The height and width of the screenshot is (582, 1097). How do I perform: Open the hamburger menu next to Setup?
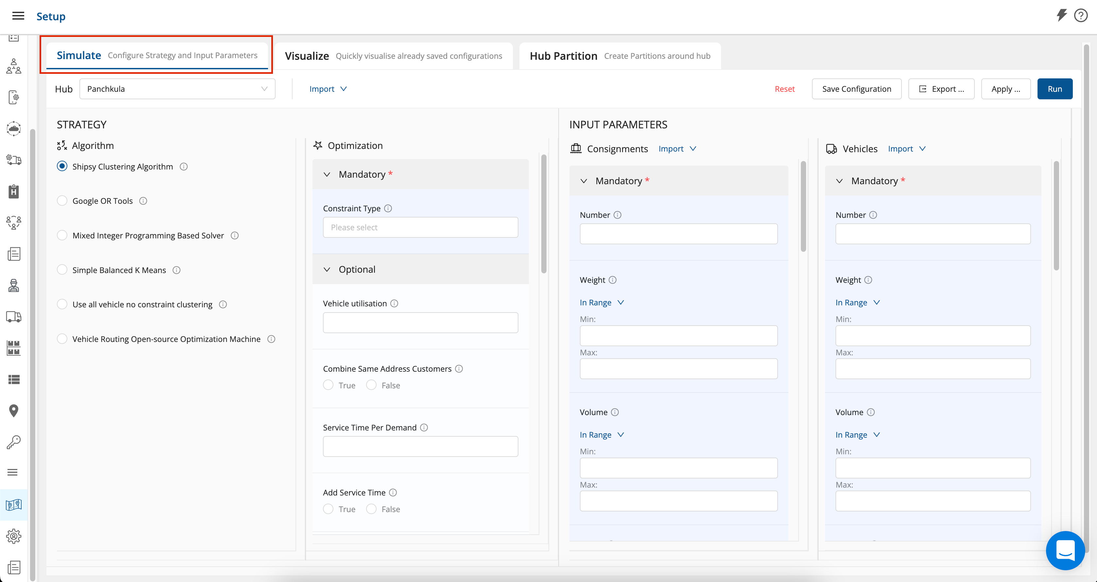pyautogui.click(x=18, y=16)
